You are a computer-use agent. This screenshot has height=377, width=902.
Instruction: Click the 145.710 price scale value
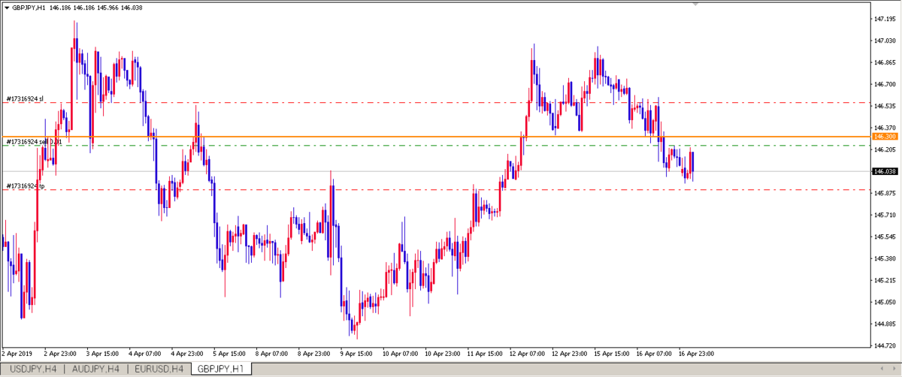tap(884, 216)
